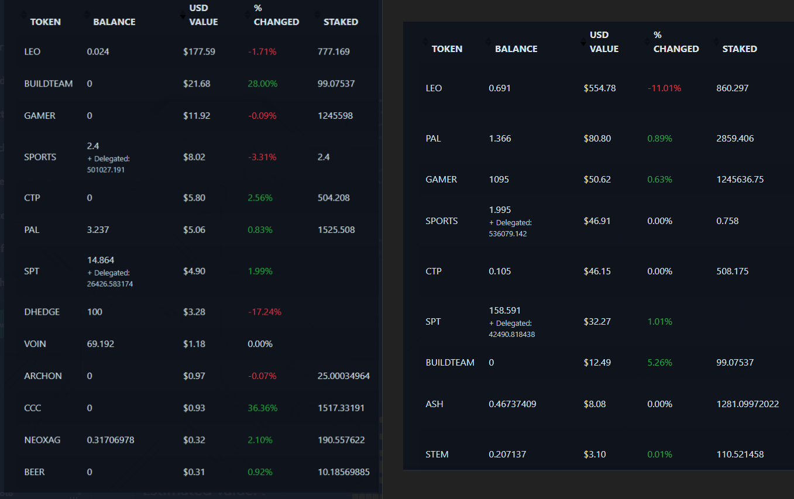
Task: Click the delegated 42490.818438 SPT amount
Action: (512, 335)
